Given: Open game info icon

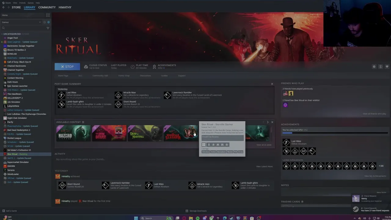Looking at the screenshot, I should [381, 67].
